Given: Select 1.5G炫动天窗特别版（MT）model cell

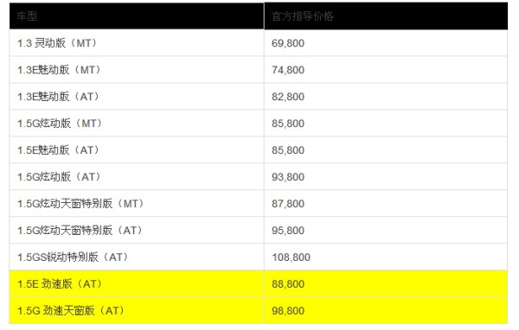Looking at the screenshot, I should (137, 204).
